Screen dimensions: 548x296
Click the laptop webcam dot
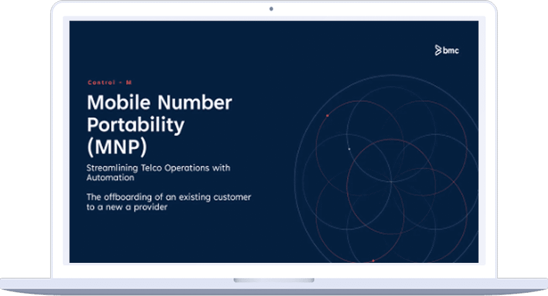point(271,9)
